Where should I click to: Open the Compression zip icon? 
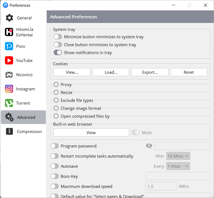[x=9, y=131]
